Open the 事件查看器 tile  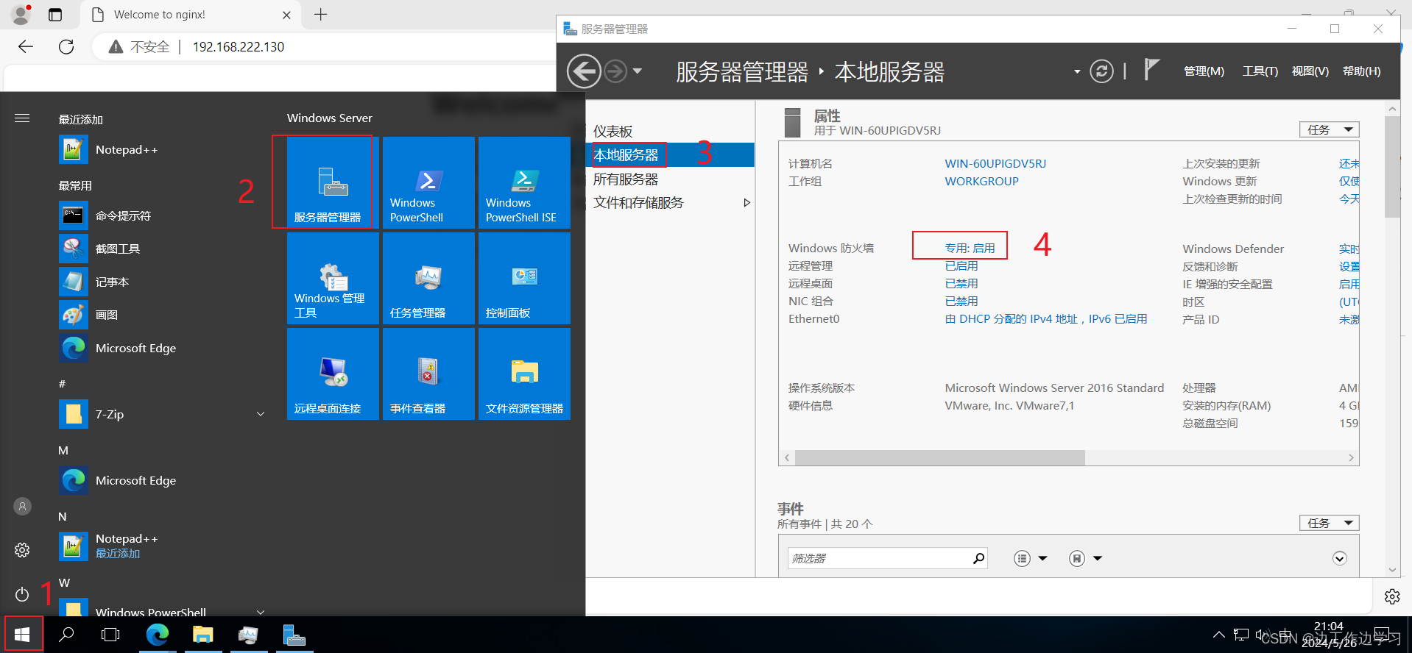coord(428,374)
